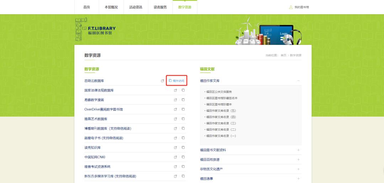Screen dimensions: 384x183
Task: Click the copy-page icon for 超星电子书
Action: [x=183, y=138]
